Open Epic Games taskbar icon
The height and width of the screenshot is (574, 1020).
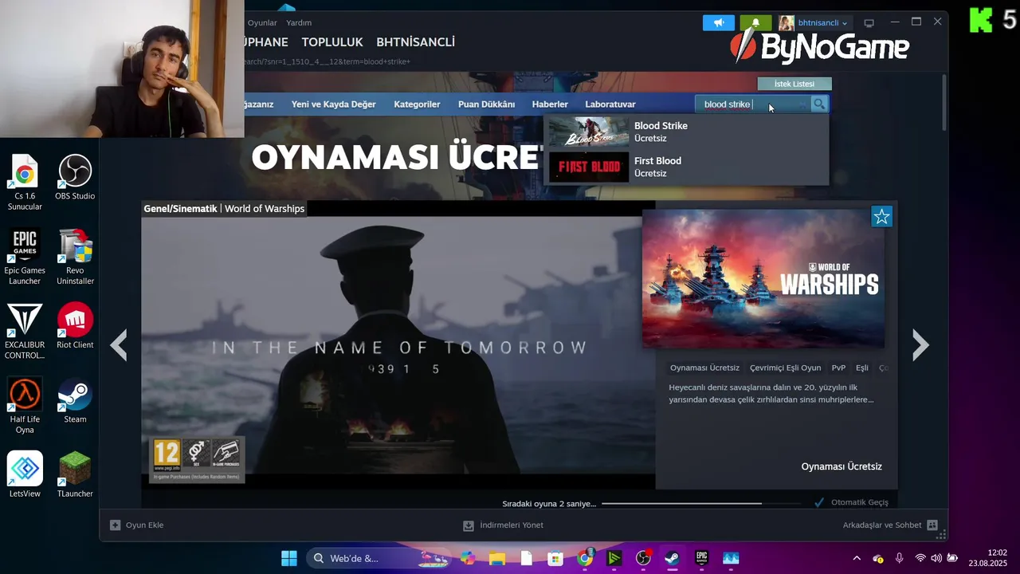click(x=702, y=558)
